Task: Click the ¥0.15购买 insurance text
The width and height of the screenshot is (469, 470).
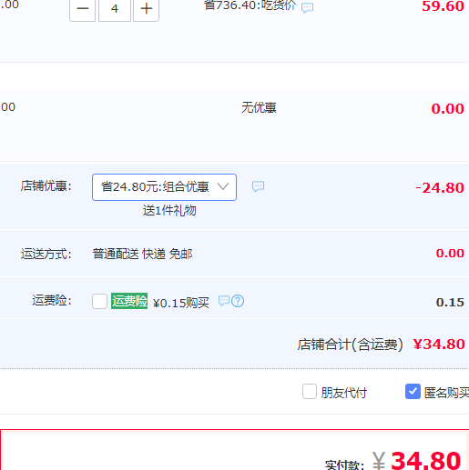Action: (181, 303)
